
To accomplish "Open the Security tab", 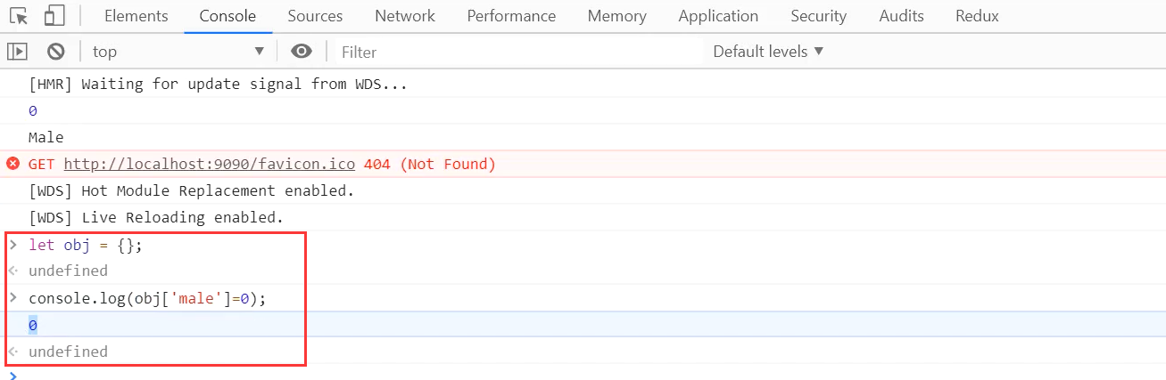I will (818, 16).
